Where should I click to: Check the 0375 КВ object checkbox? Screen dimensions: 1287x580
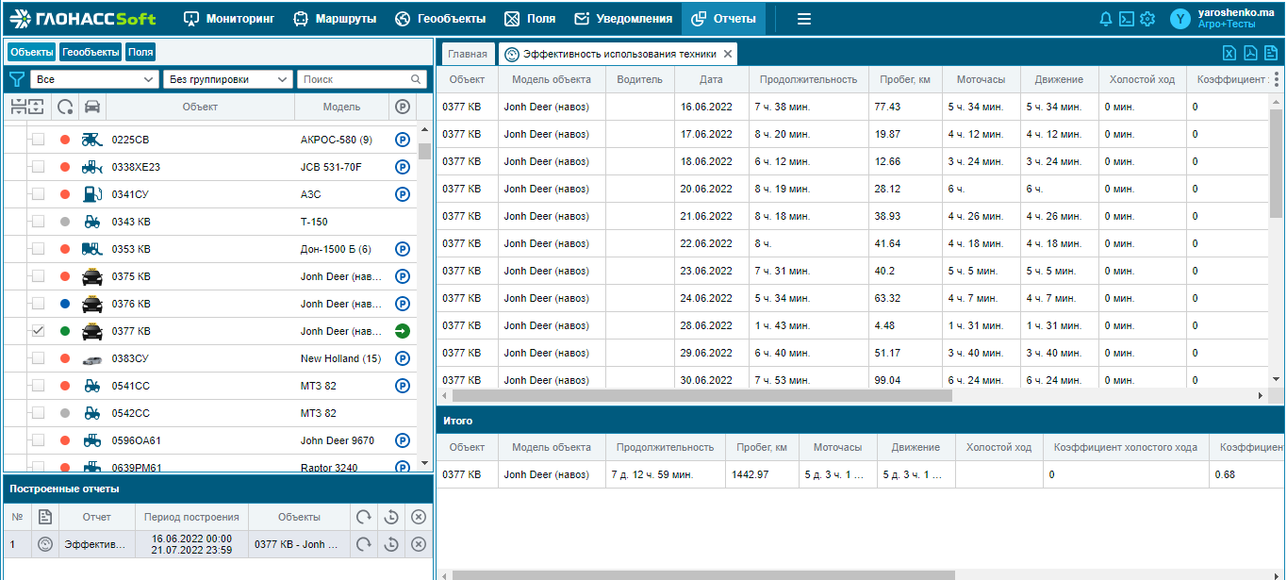(x=39, y=276)
